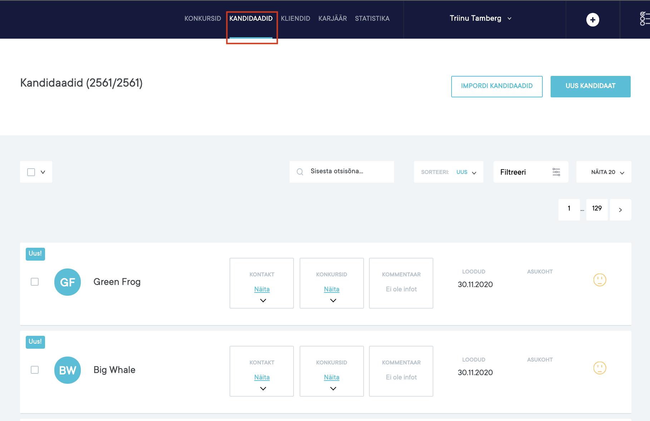Click the GF avatar circle
The image size is (650, 421).
point(68,282)
